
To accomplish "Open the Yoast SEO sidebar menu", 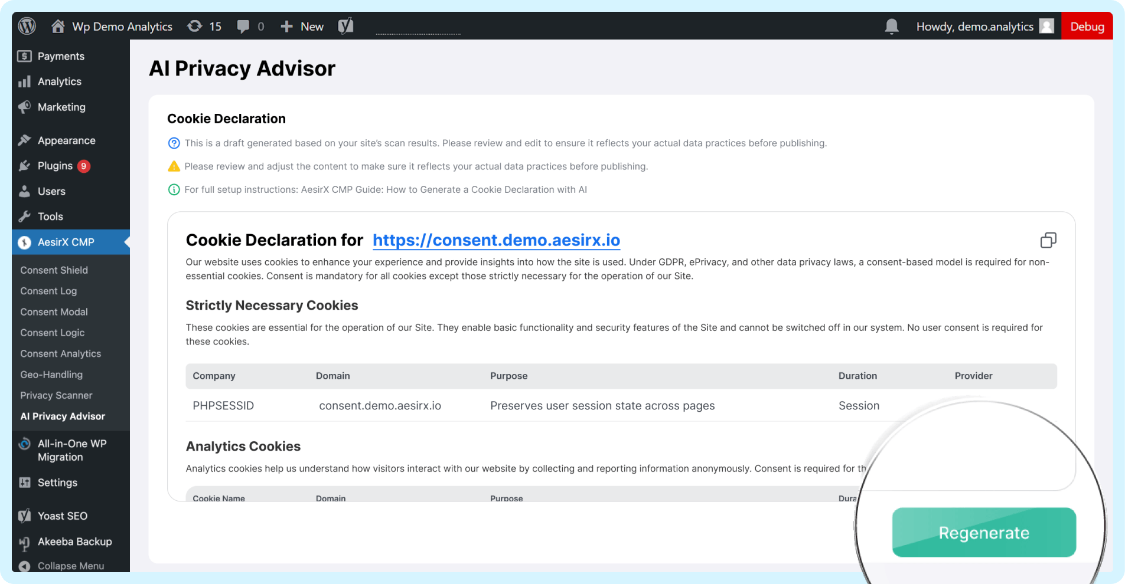I will pos(62,516).
